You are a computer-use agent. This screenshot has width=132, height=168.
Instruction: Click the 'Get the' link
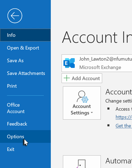pos(123,126)
